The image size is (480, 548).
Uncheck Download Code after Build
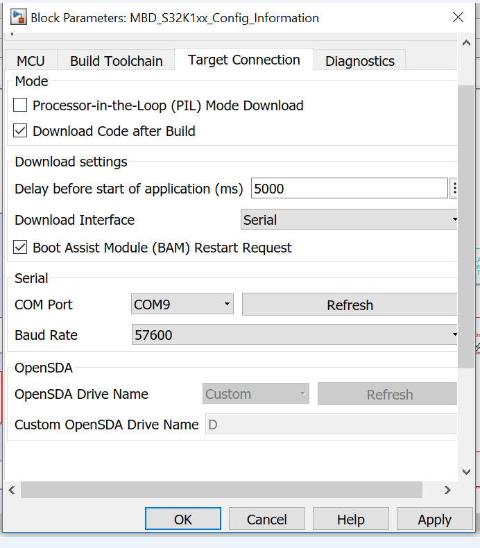tap(21, 130)
